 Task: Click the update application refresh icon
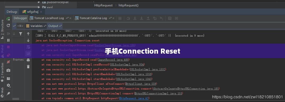8,26
